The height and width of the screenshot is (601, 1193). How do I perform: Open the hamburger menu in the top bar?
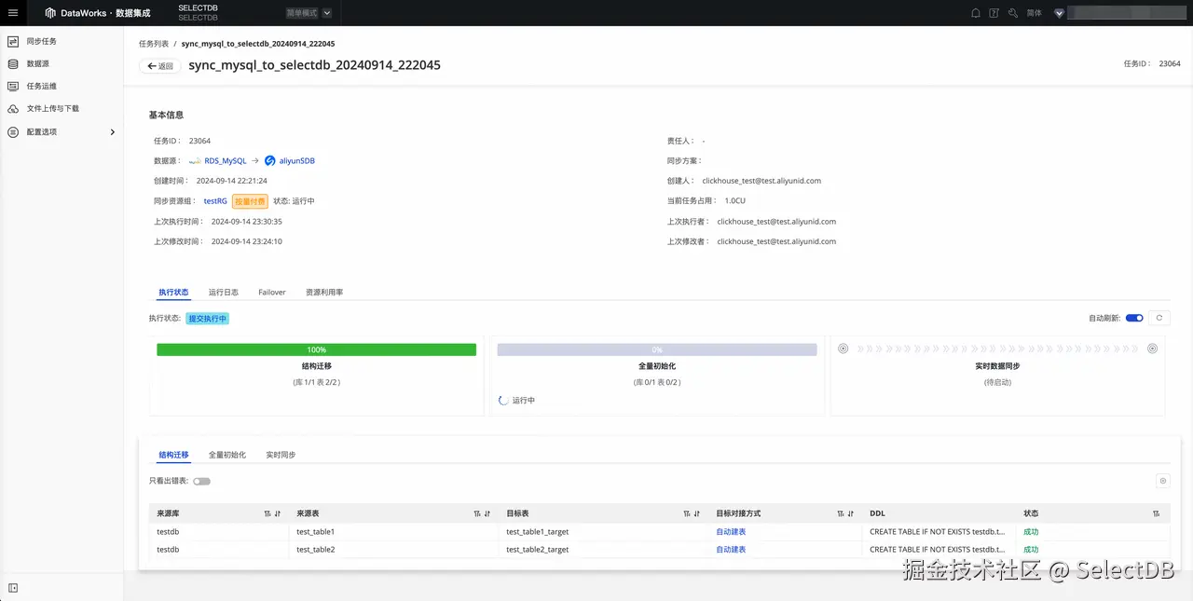point(13,13)
